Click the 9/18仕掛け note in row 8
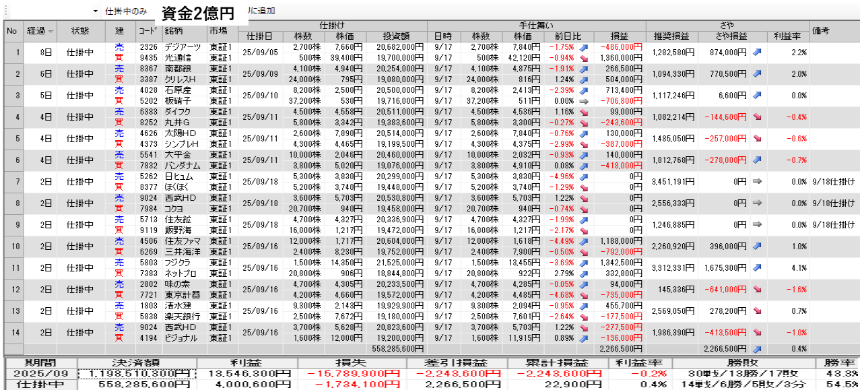 coord(834,203)
